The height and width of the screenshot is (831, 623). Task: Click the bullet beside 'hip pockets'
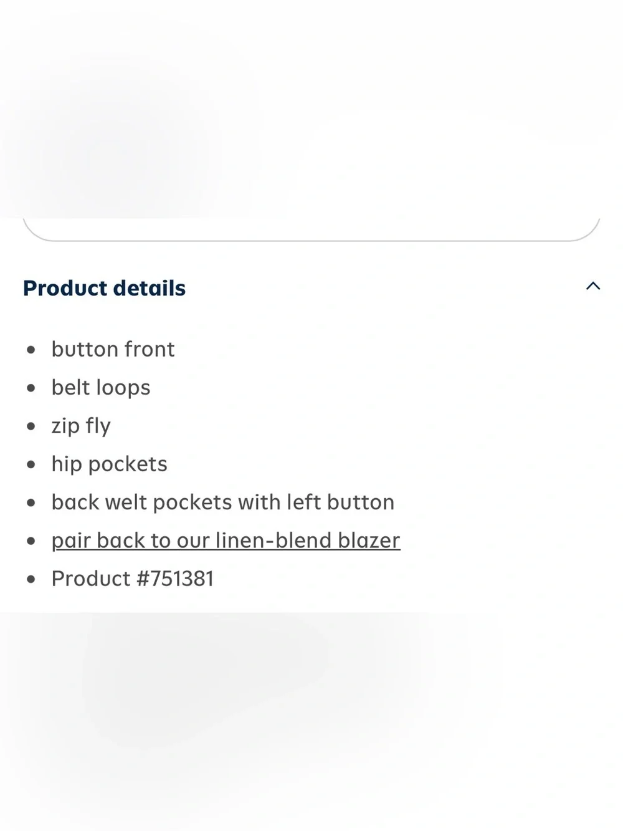coord(31,465)
